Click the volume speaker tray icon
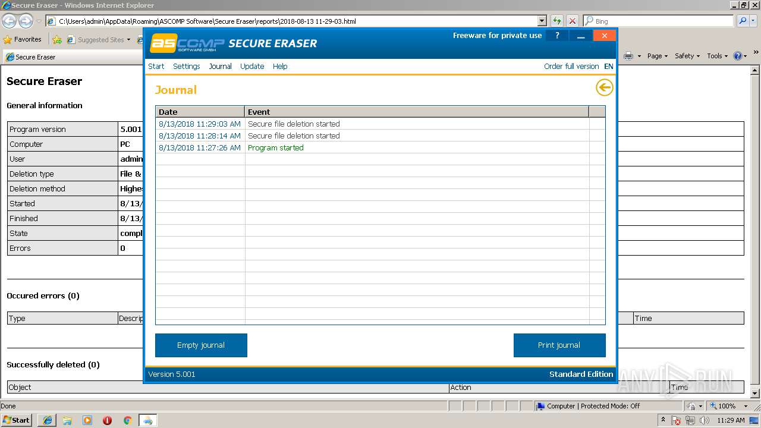The image size is (761, 428). (705, 420)
